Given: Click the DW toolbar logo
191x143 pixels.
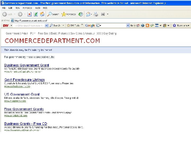Looking at the screenshot, I should point(6,25).
